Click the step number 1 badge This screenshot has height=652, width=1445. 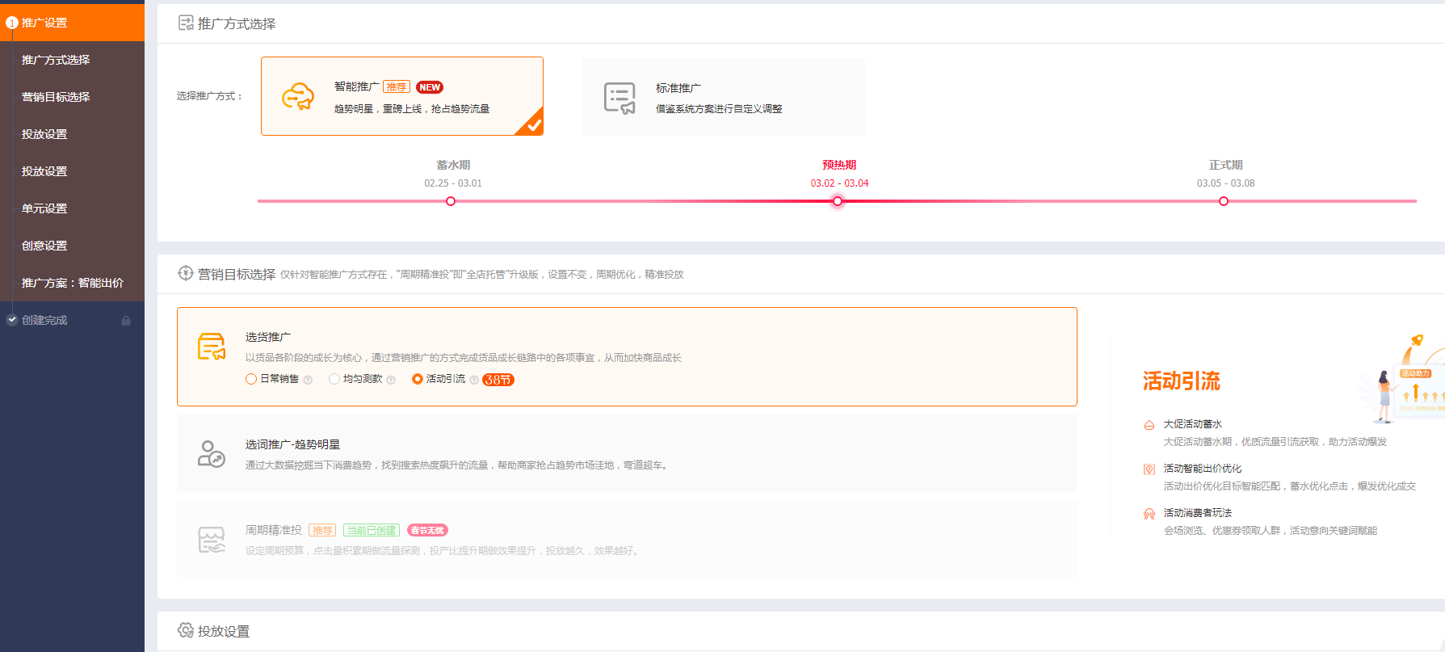pos(12,23)
